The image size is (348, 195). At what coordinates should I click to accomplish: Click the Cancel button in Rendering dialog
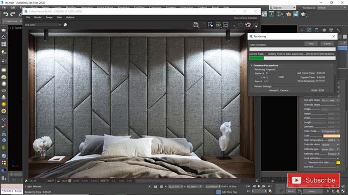[x=327, y=43]
